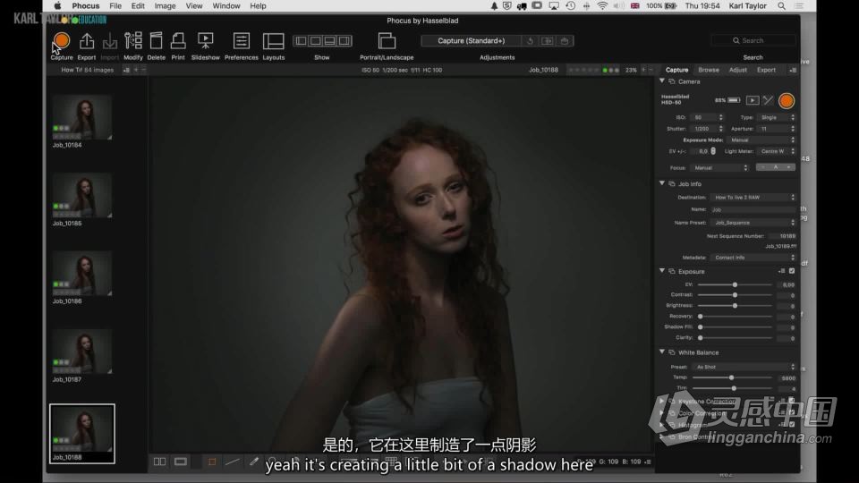Toggle the Keystone Correction checkbox
This screenshot has height=483, width=859.
[x=792, y=402]
